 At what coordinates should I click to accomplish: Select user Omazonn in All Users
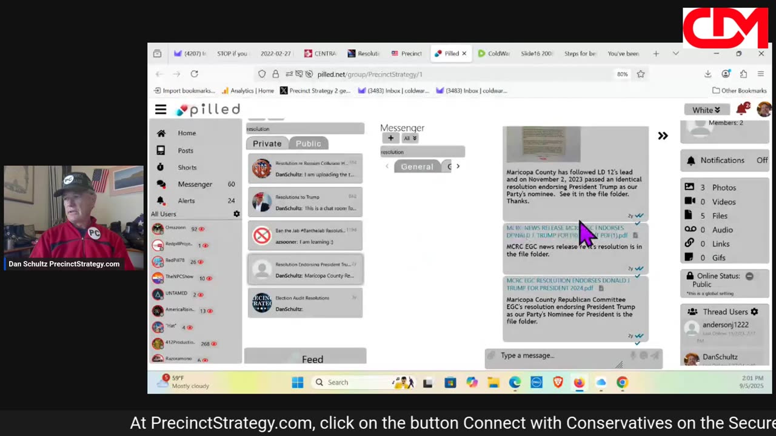176,229
